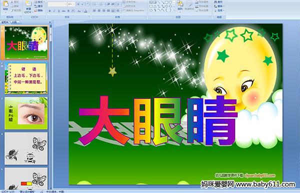Switch to the Slides tab in the left pane
This screenshot has height=193, width=300.
[5, 22]
